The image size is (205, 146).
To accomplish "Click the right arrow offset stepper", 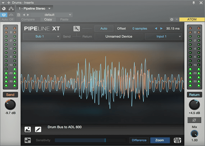I will 161,28.
